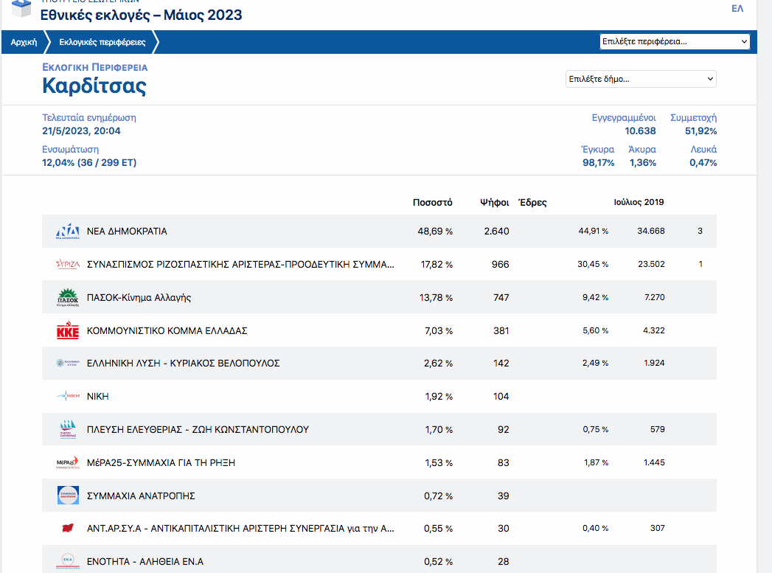Go to the Αρχική breadcrumb tab

pyautogui.click(x=24, y=42)
